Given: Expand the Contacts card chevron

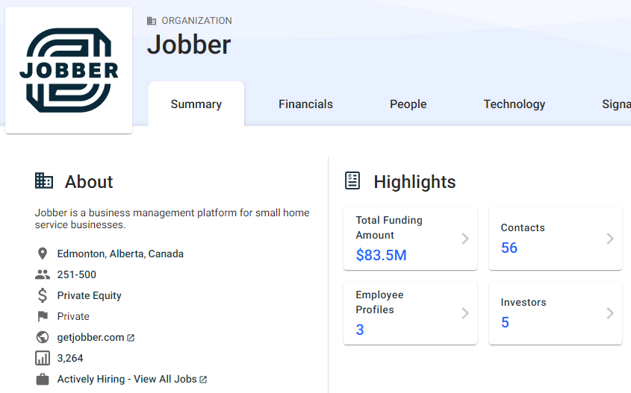Looking at the screenshot, I should [609, 239].
